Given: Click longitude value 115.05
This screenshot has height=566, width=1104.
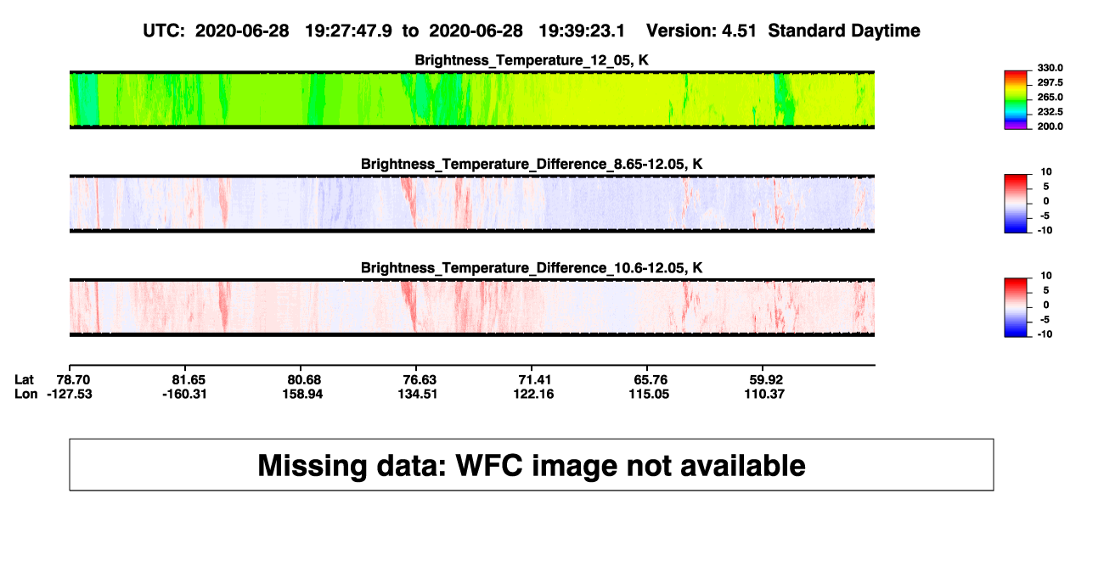Looking at the screenshot, I should click(648, 394).
